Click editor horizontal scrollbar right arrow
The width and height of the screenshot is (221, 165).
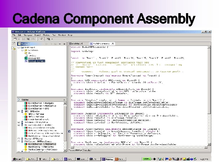click(206, 147)
